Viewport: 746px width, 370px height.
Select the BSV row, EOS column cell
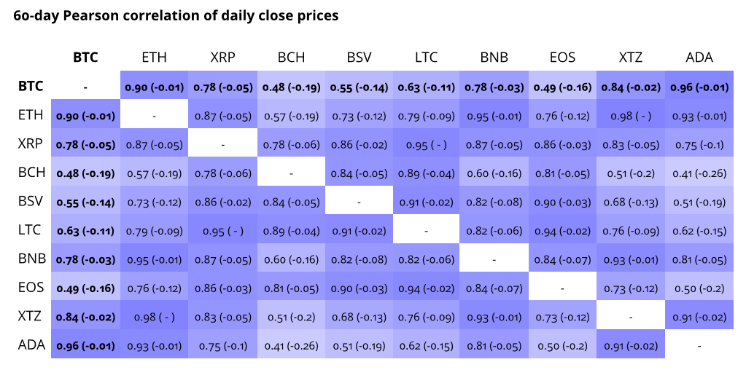pyautogui.click(x=563, y=202)
